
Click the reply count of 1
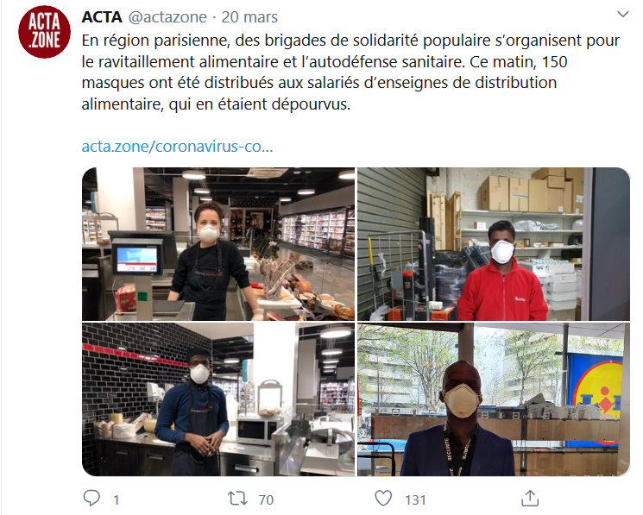[116, 499]
